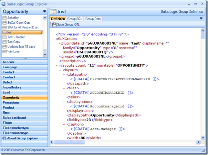Select the Test - Dupler group
The height and width of the screenshot is (155, 208).
[16, 37]
